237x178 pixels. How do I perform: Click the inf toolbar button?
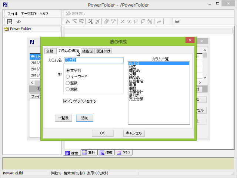pos(177,22)
